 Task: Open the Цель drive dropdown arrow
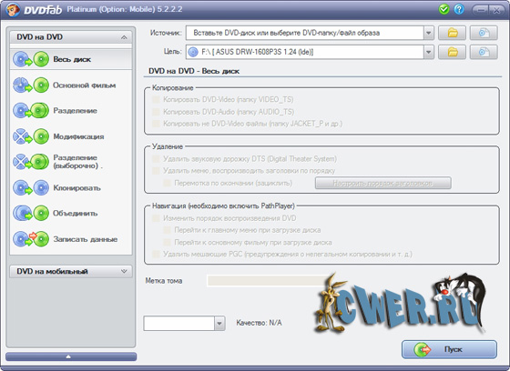[x=429, y=52]
